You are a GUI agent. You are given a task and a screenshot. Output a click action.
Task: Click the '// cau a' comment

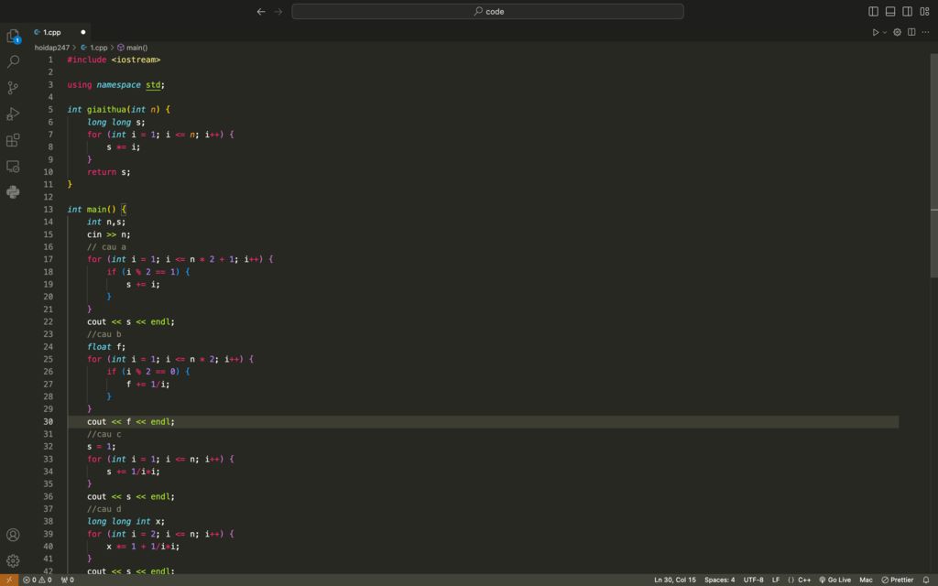coord(106,247)
